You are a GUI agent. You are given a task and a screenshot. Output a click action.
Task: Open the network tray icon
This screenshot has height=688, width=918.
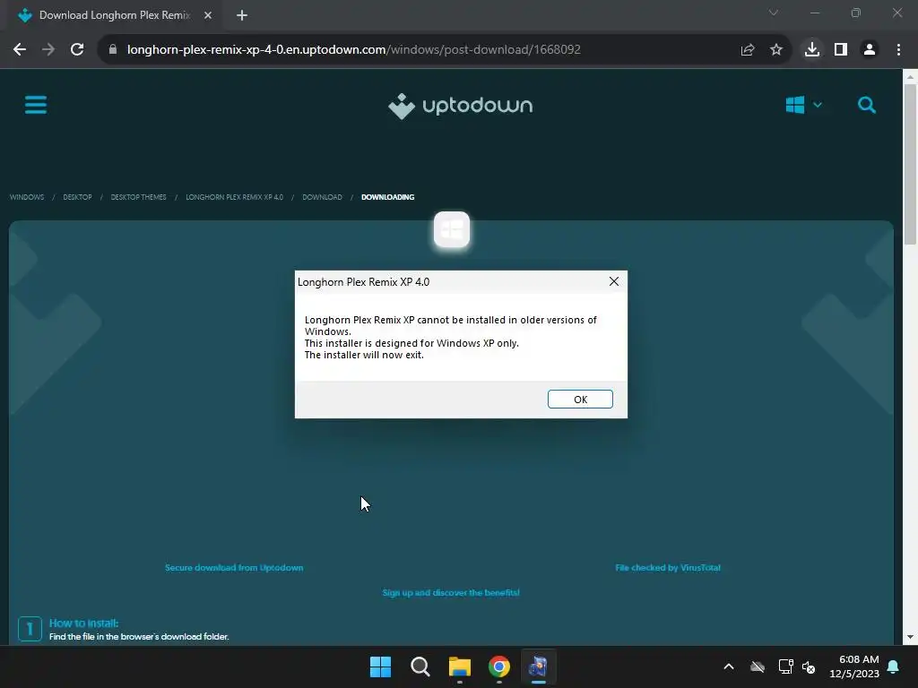pyautogui.click(x=785, y=666)
